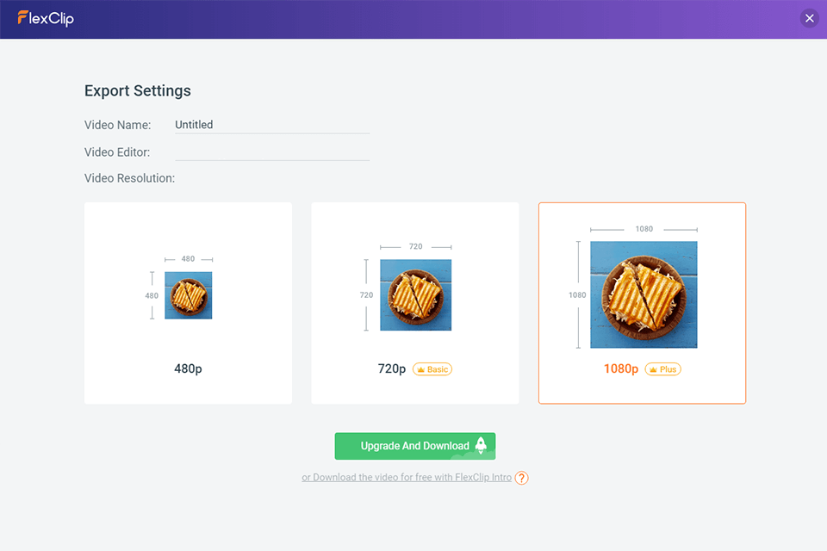Click the FlexClip logo
The height and width of the screenshot is (551, 827).
point(46,18)
